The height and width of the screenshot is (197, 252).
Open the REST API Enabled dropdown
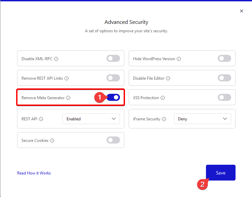click(x=91, y=119)
